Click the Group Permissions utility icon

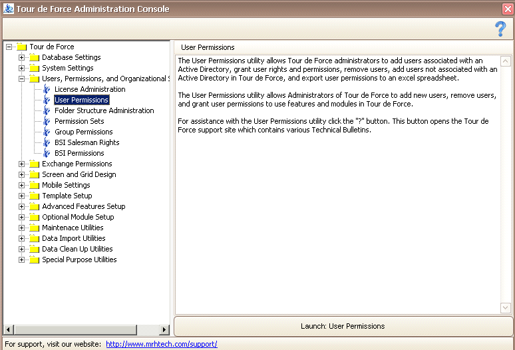[x=47, y=132]
